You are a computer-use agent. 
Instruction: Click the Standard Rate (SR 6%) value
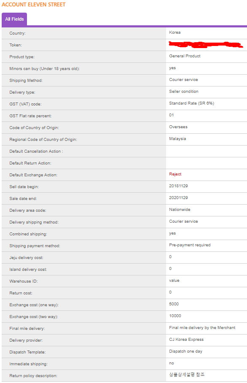pyautogui.click(x=192, y=103)
